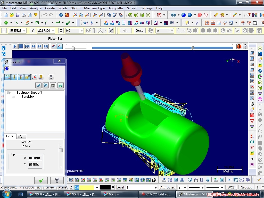
Task: Click the Groups button in status bar
Action: (246, 187)
